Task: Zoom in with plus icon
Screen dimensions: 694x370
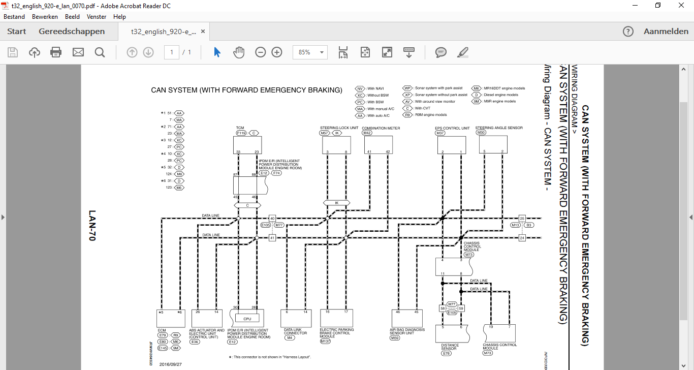Action: [277, 52]
